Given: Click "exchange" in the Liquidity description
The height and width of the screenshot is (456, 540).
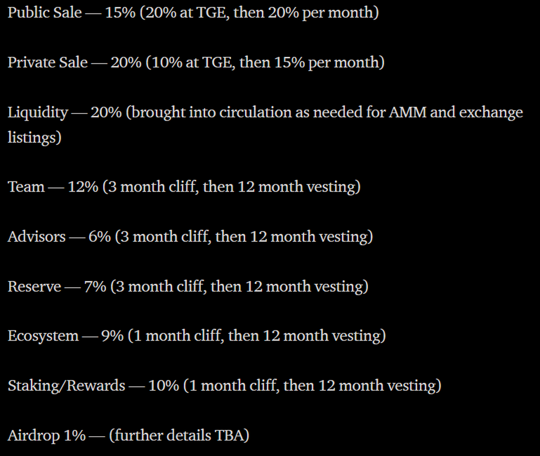Looking at the screenshot, I should [490, 112].
